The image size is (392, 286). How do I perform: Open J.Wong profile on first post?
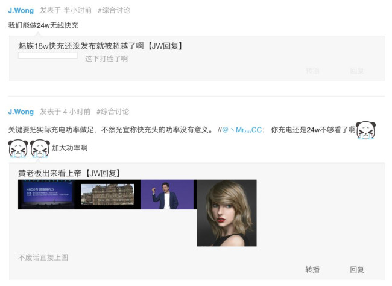21,10
